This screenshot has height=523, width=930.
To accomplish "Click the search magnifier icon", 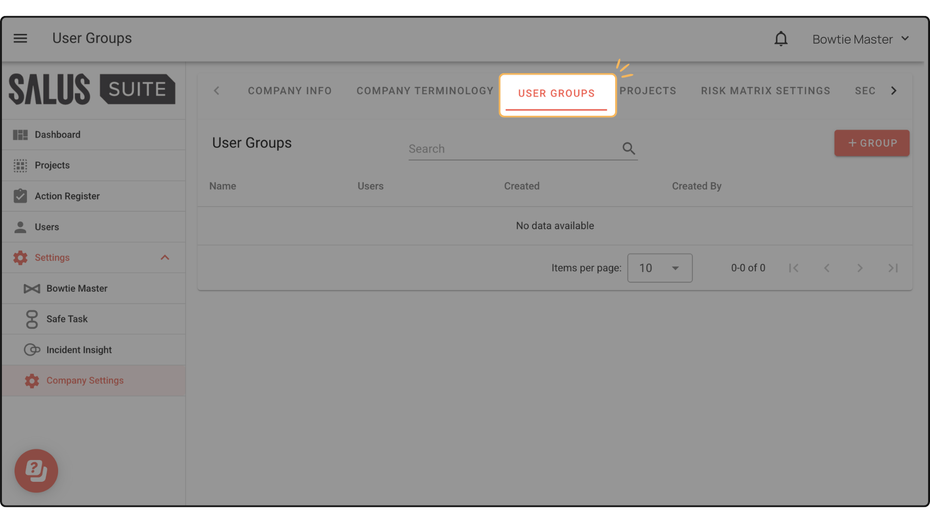I will tap(628, 149).
